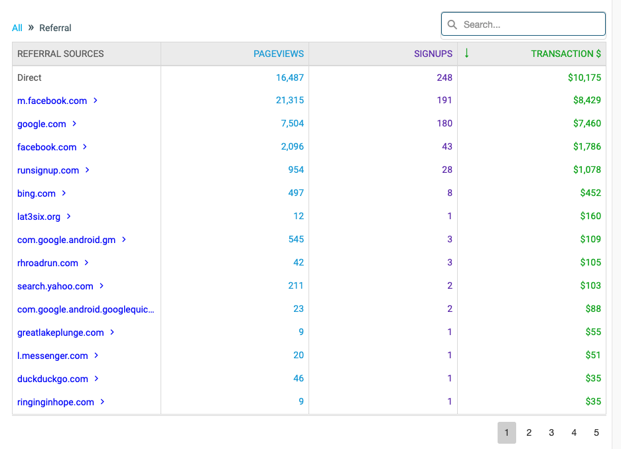Click transaction value $51
The image size is (621, 449).
(x=593, y=355)
